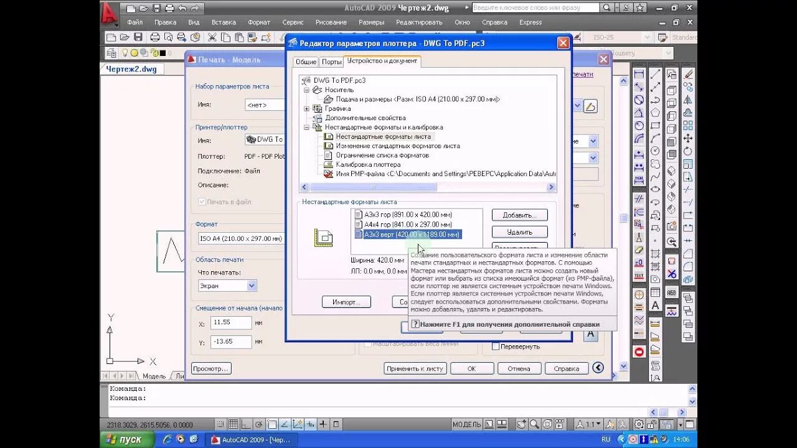Click the red No-entry icon on dimension toolbar
The width and height of the screenshot is (797, 448).
[639, 352]
